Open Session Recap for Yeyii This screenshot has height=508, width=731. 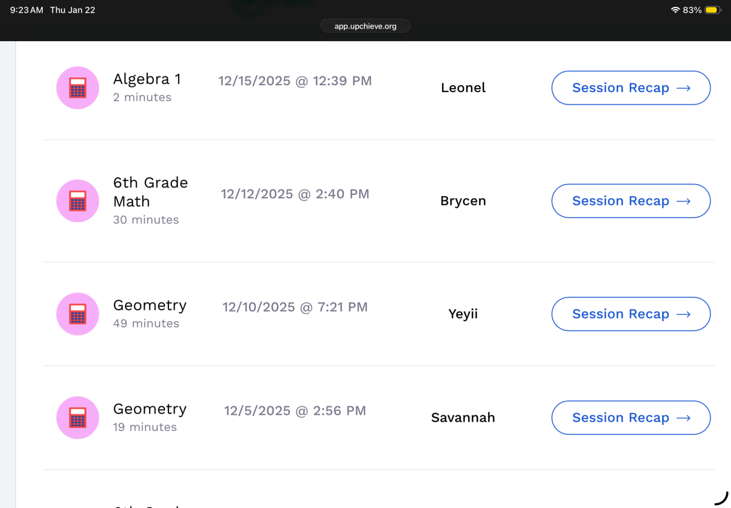(x=630, y=314)
